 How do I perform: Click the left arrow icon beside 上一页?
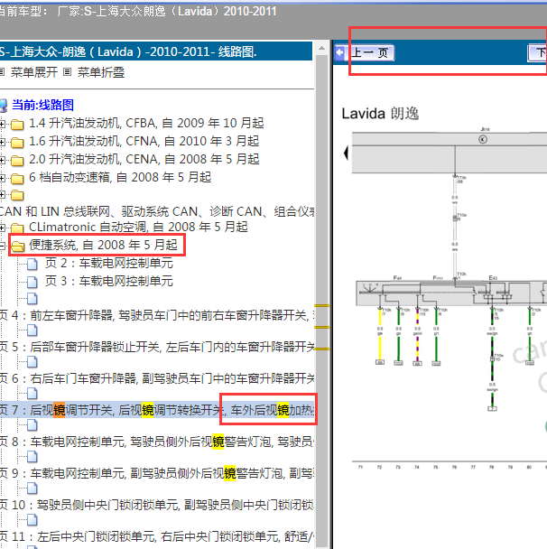tap(339, 53)
